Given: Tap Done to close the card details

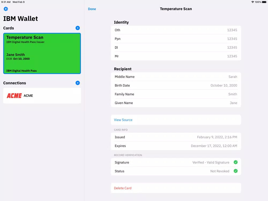Looking at the screenshot, I should pyautogui.click(x=92, y=9).
